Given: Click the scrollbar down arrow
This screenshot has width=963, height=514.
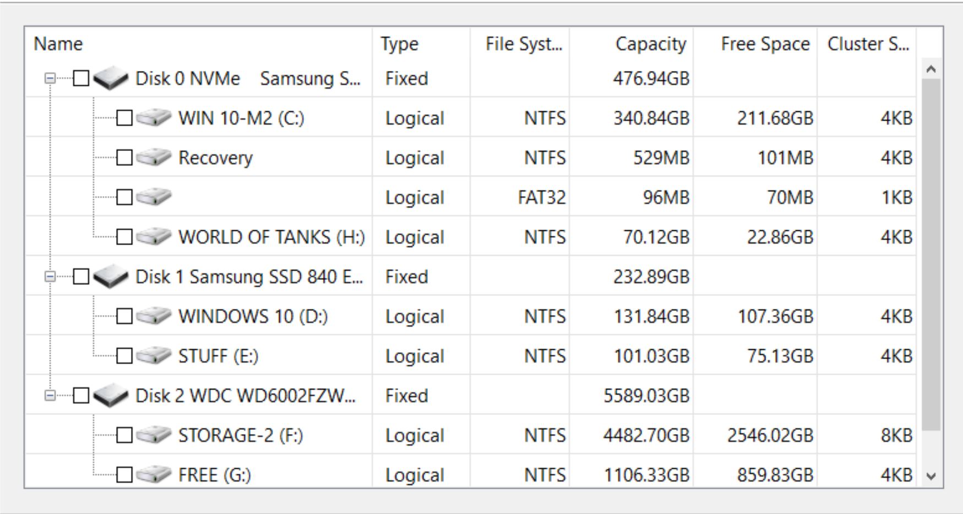Looking at the screenshot, I should [931, 477].
